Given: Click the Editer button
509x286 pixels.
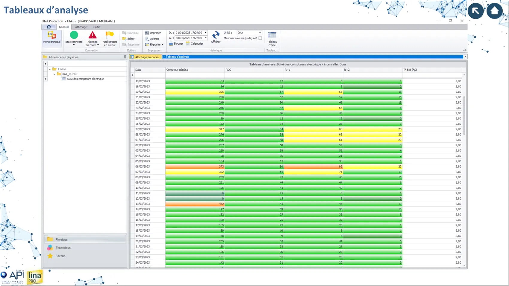Looking at the screenshot, I should (129, 39).
